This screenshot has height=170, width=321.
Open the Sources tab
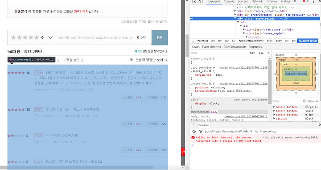tap(243, 1)
